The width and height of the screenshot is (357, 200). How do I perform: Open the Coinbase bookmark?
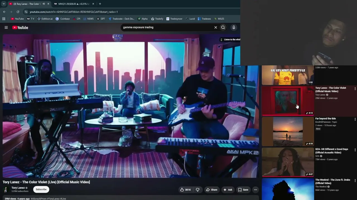(x=63, y=19)
